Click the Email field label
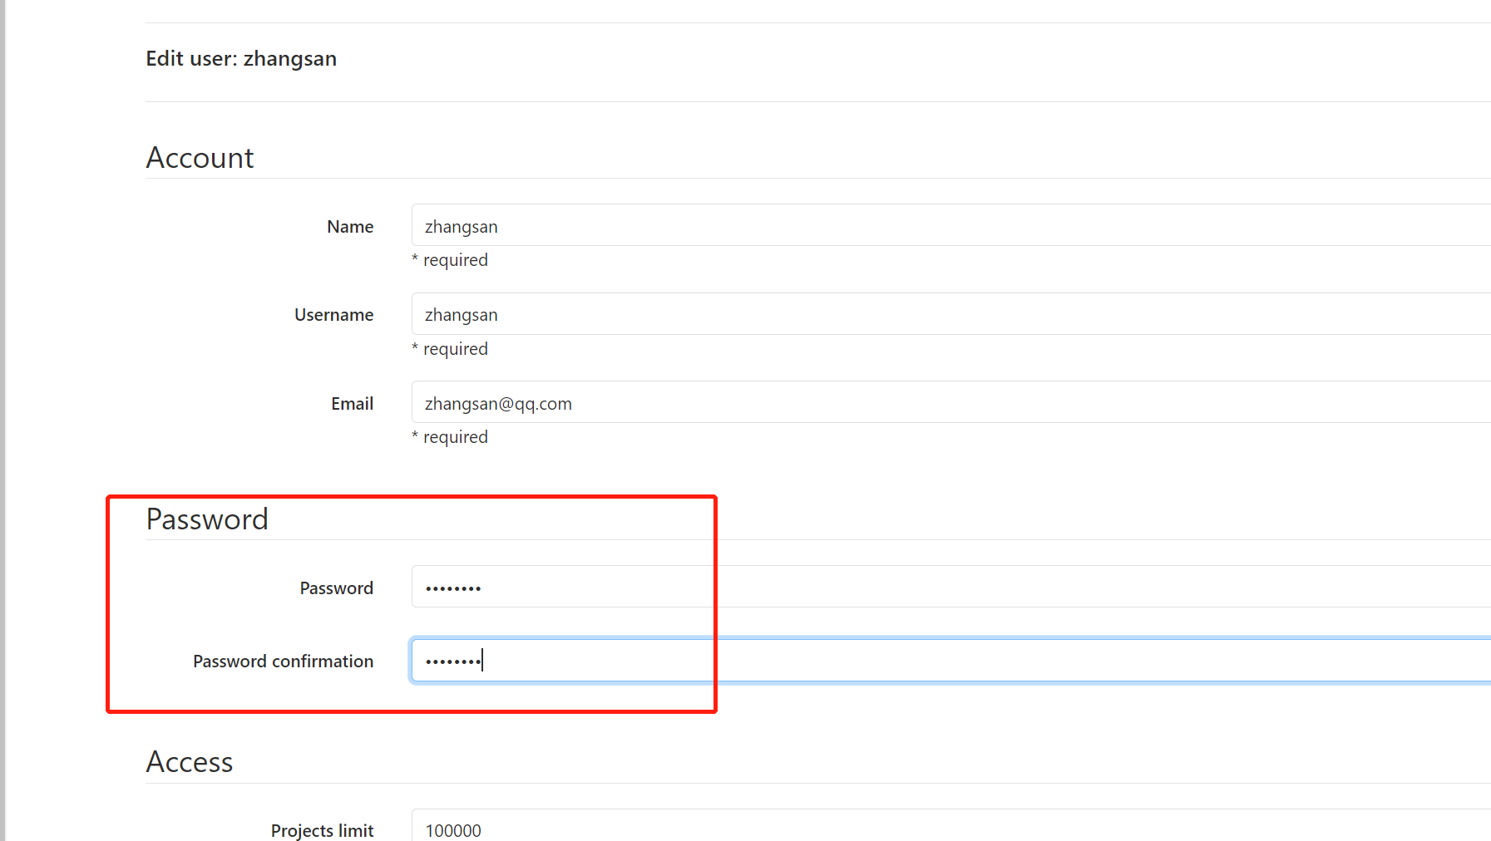This screenshot has height=841, width=1491. pos(353,404)
